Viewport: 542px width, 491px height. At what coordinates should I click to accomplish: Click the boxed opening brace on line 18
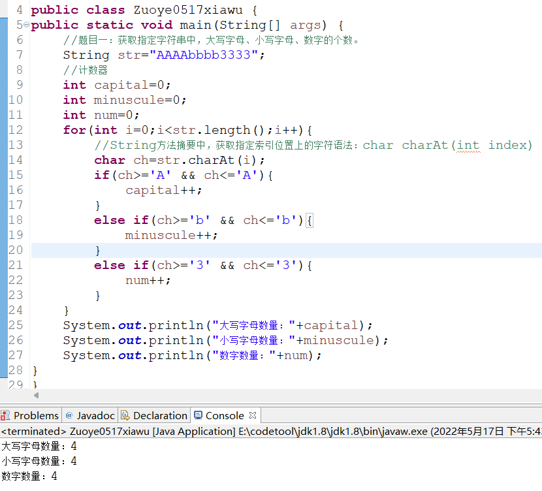click(x=310, y=221)
